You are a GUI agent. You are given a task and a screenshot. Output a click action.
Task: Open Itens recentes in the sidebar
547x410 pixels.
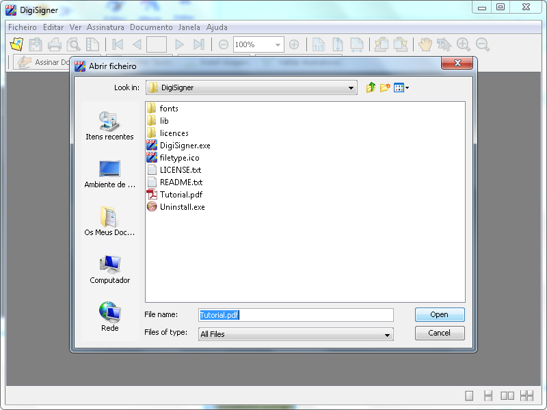click(109, 126)
